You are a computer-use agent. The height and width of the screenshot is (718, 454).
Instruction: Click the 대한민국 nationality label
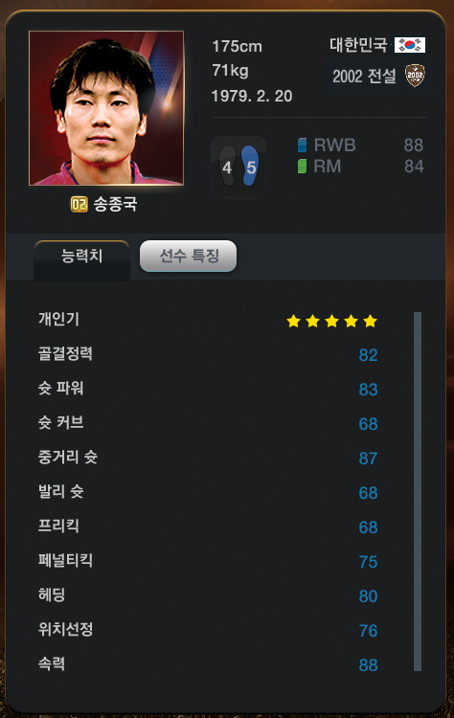(x=358, y=45)
